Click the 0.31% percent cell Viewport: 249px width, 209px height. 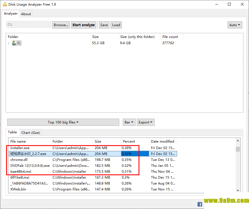click(126, 171)
